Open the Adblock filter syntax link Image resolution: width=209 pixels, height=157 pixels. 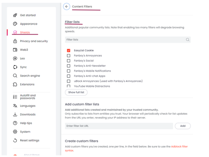(x=179, y=147)
